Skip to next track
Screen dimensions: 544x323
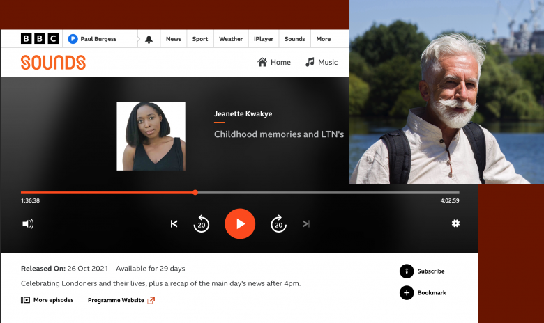305,224
